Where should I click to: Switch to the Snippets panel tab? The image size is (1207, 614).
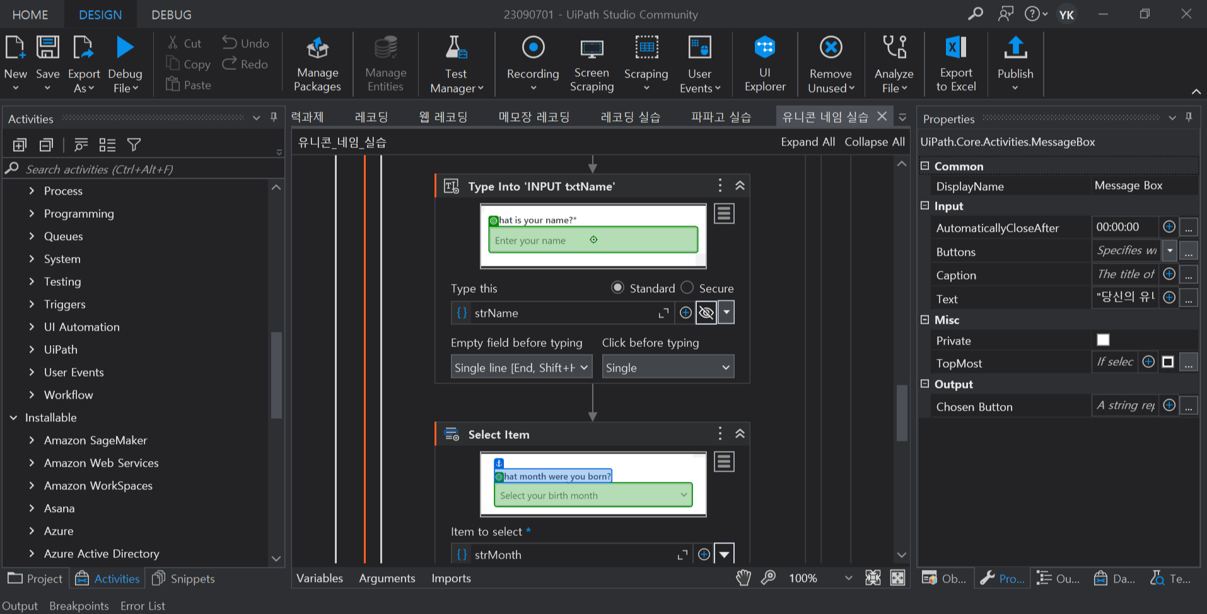tap(184, 578)
